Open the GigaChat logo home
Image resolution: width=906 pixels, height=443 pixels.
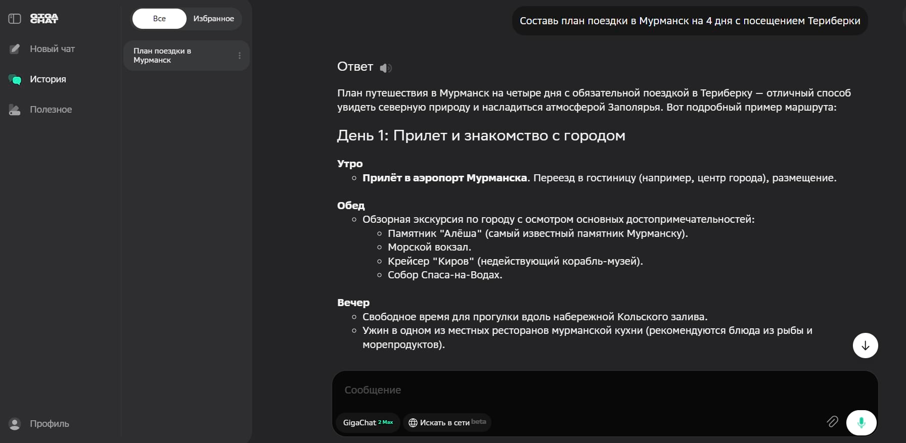[x=44, y=19]
